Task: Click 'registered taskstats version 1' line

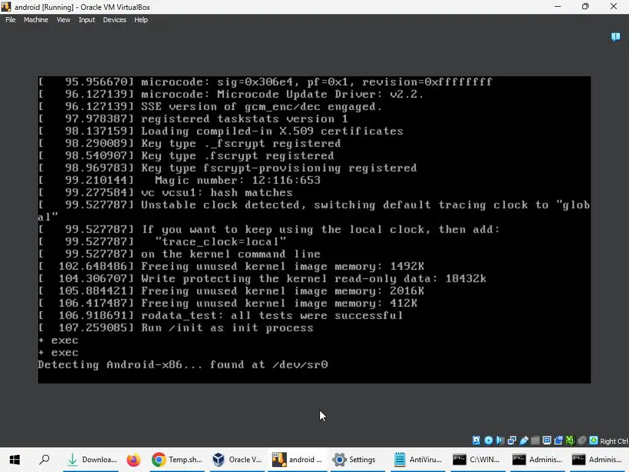Action: pos(244,119)
